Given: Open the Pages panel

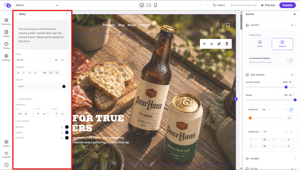Looking at the screenshot, I should 6,33.
